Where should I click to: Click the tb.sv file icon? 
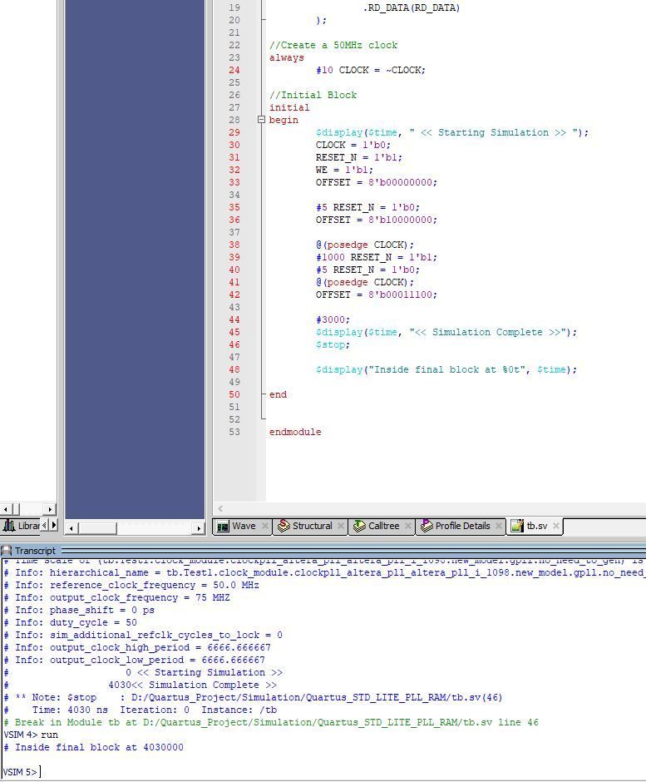517,526
